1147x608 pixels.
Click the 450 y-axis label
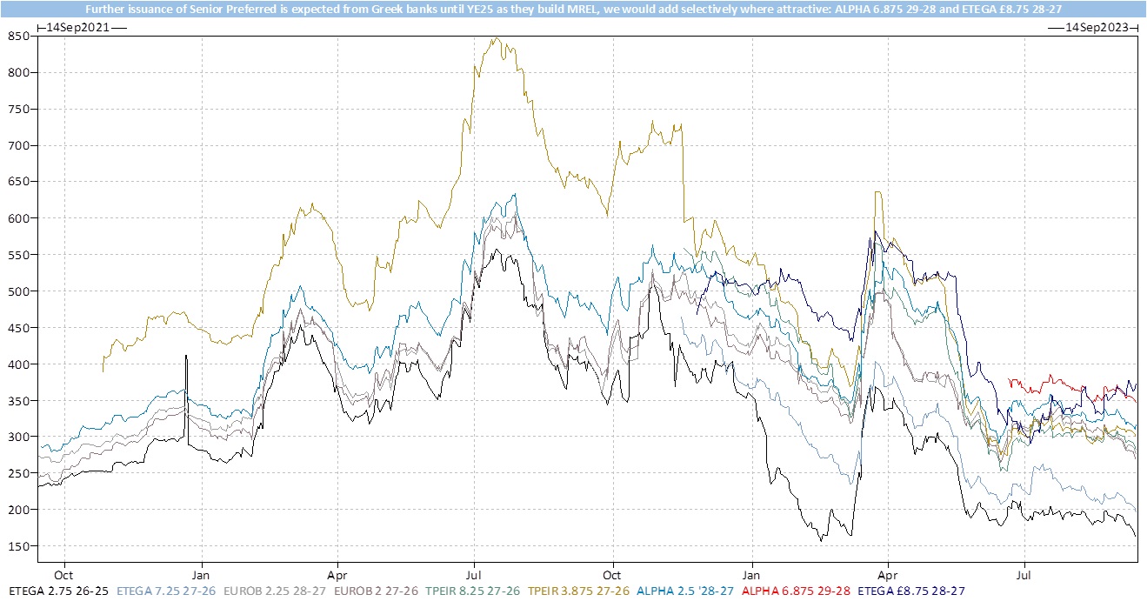[20, 328]
